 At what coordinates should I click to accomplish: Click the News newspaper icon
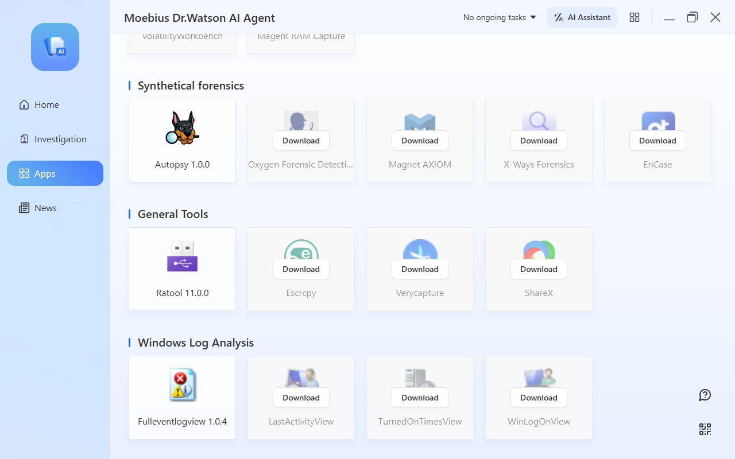(24, 208)
